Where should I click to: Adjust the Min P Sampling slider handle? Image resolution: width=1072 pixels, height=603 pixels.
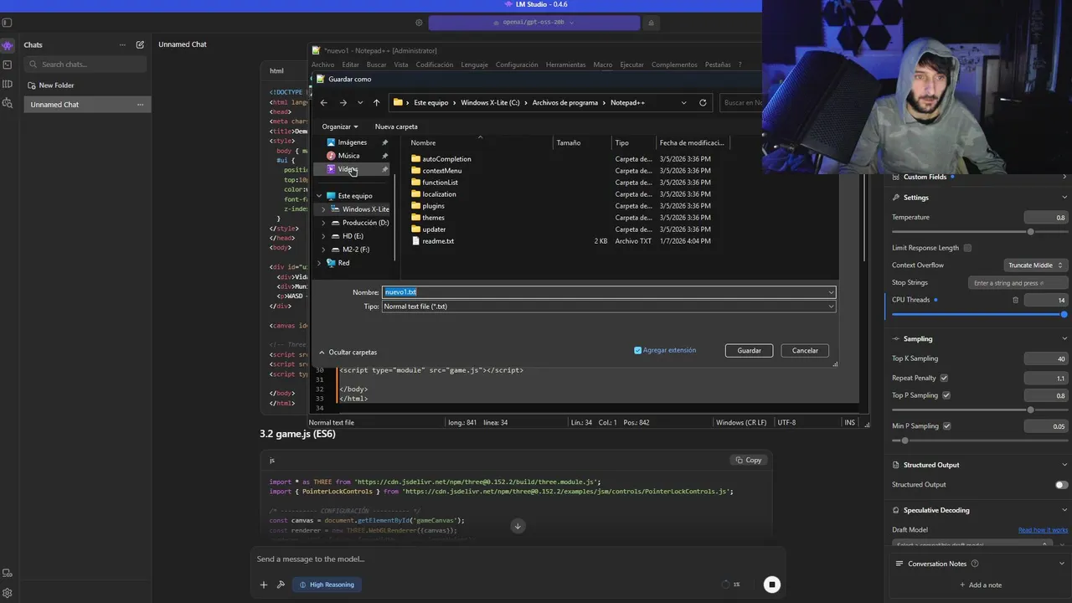[904, 441]
